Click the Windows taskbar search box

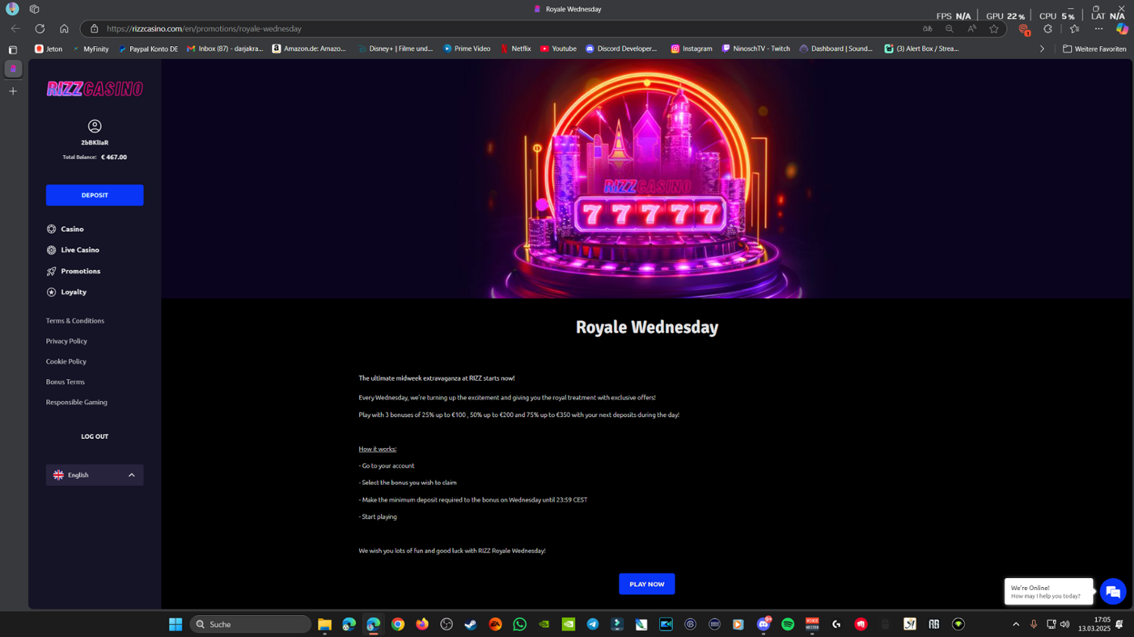click(x=251, y=624)
